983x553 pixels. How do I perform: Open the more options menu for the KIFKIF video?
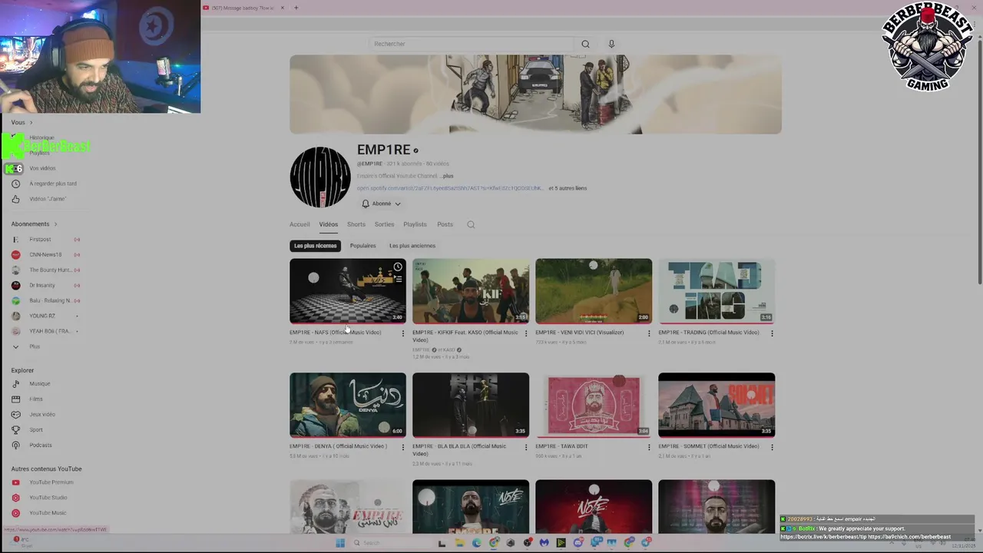(526, 333)
